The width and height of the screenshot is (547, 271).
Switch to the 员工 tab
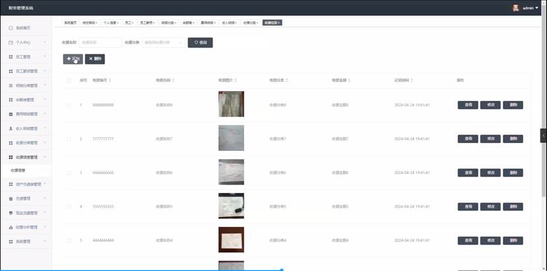[x=128, y=22]
